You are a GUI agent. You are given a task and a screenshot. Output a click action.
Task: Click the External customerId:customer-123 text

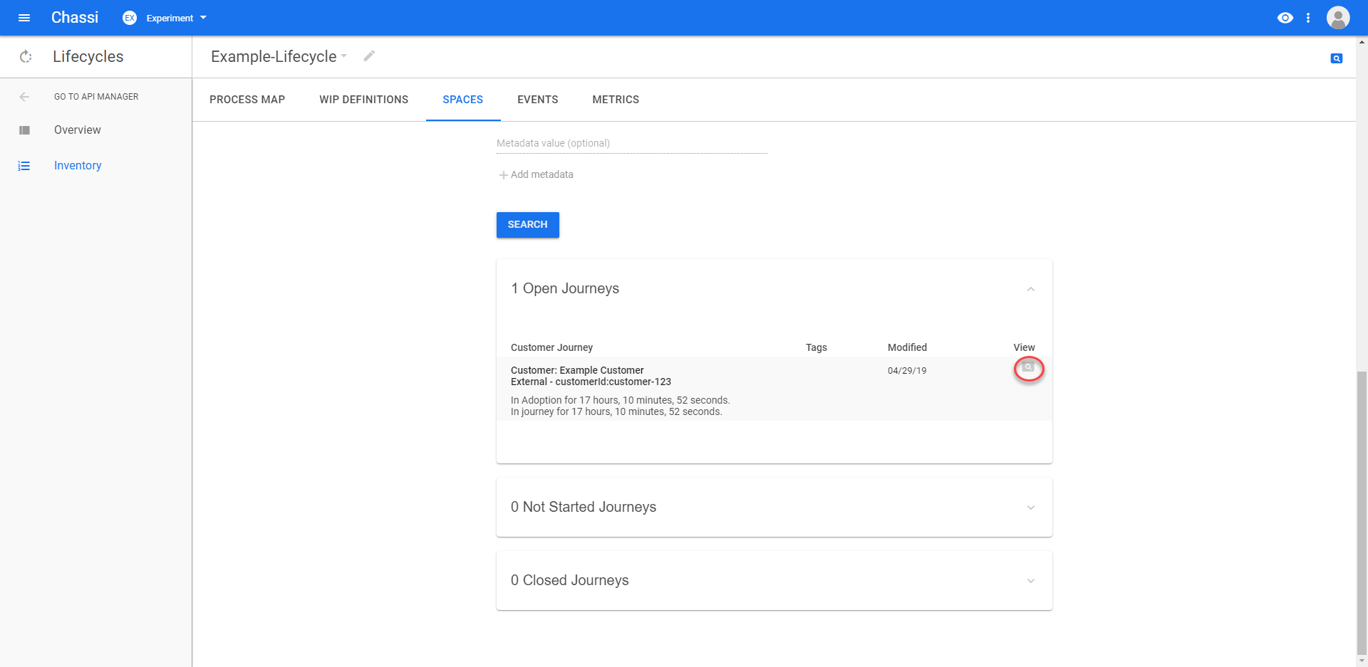tap(591, 382)
